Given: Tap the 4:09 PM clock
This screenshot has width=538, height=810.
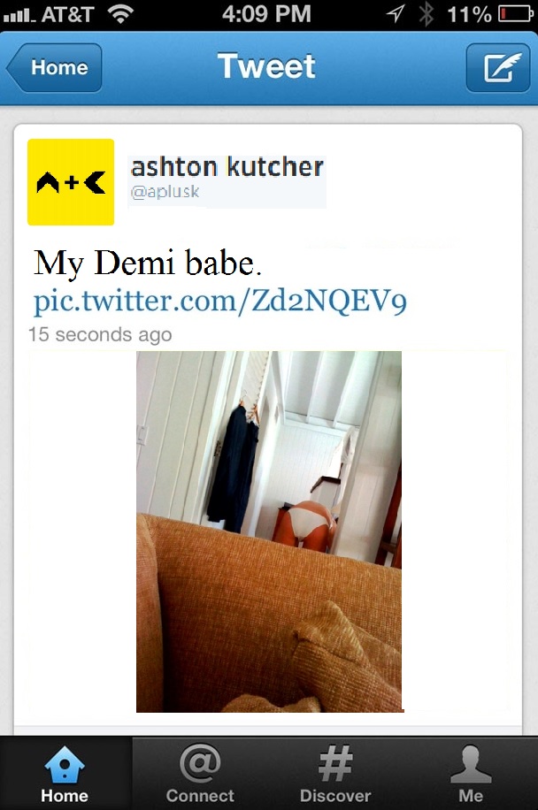Looking at the screenshot, I should coord(266,14).
